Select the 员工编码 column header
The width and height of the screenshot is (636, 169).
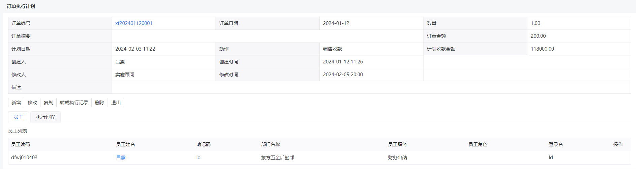pyautogui.click(x=21, y=144)
